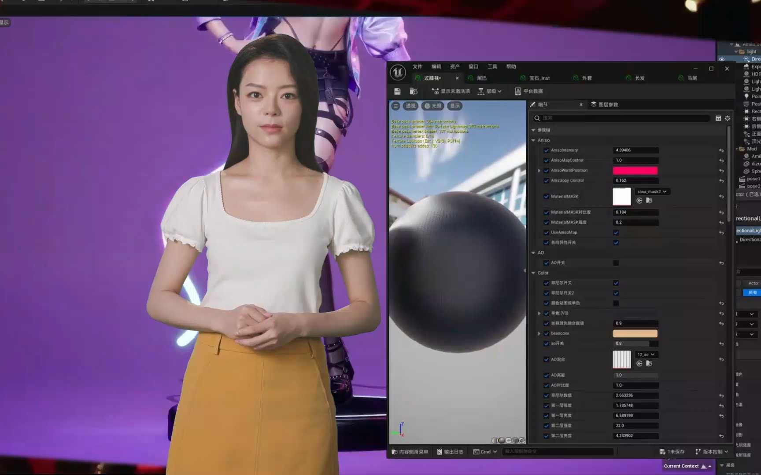This screenshot has width=761, height=475.
Task: Reset AnisoWorldPosition to default
Action: click(x=721, y=171)
